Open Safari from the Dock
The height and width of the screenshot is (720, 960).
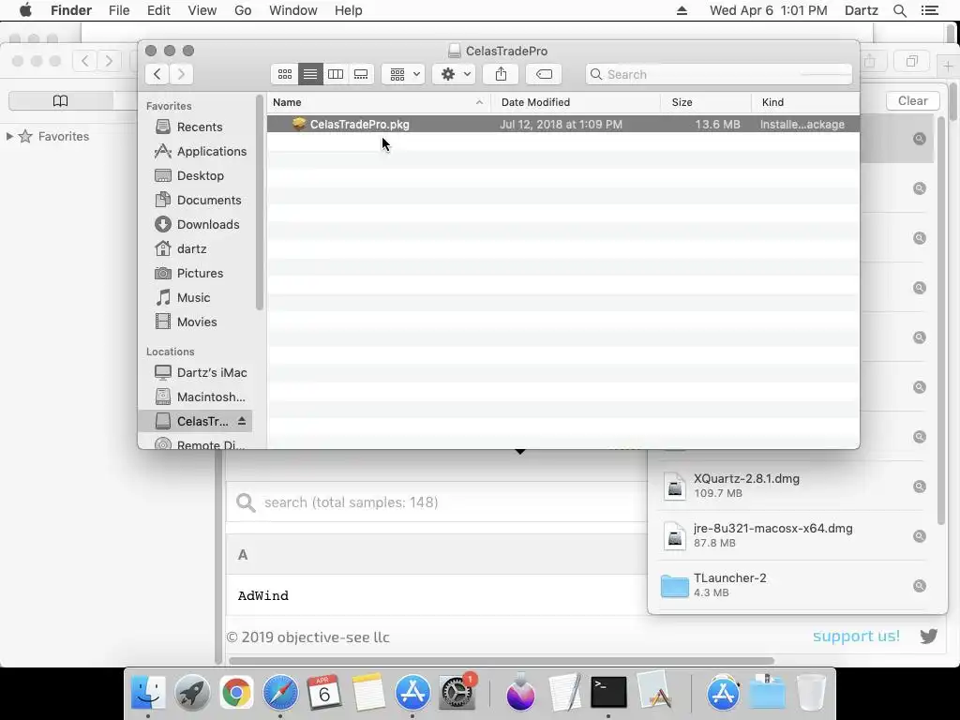pos(280,693)
